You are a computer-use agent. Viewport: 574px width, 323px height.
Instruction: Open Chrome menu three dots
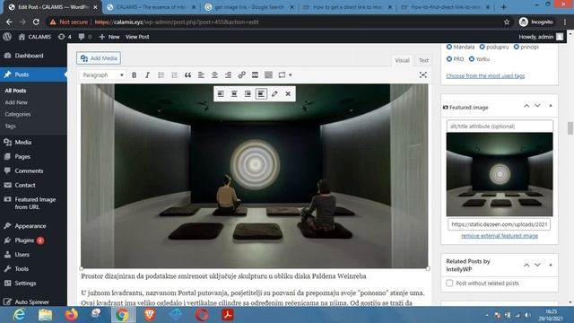point(565,22)
